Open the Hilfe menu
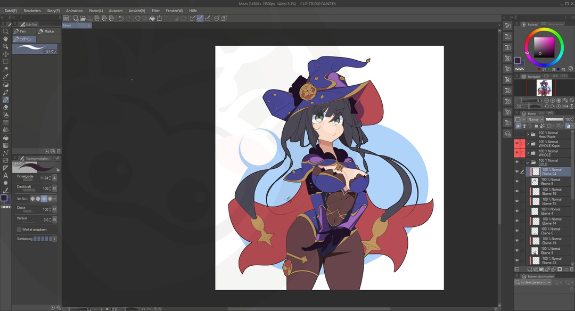The height and width of the screenshot is (311, 575). click(193, 11)
